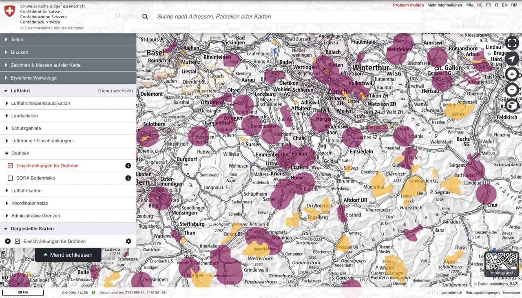Click the fullscreen map icon

tap(512, 43)
